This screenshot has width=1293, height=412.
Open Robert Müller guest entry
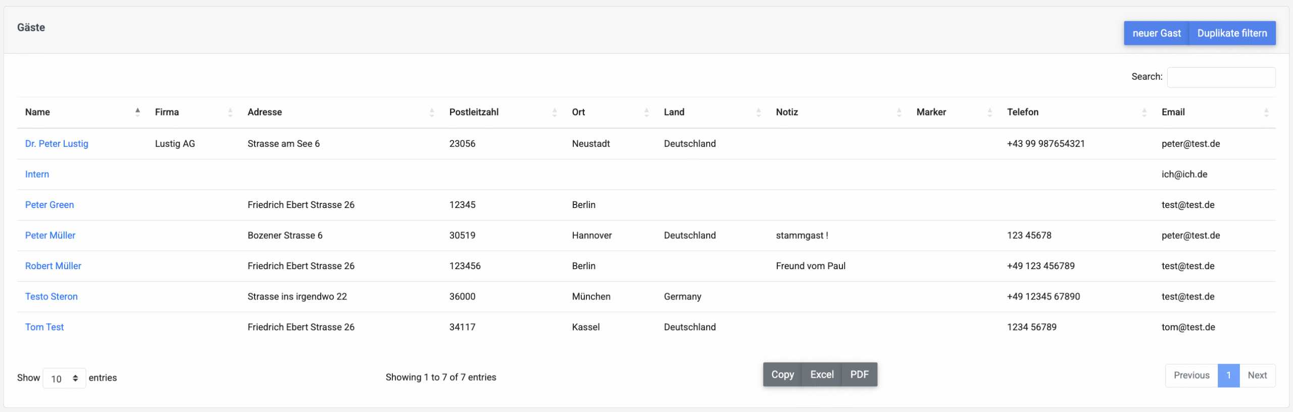[x=53, y=266]
